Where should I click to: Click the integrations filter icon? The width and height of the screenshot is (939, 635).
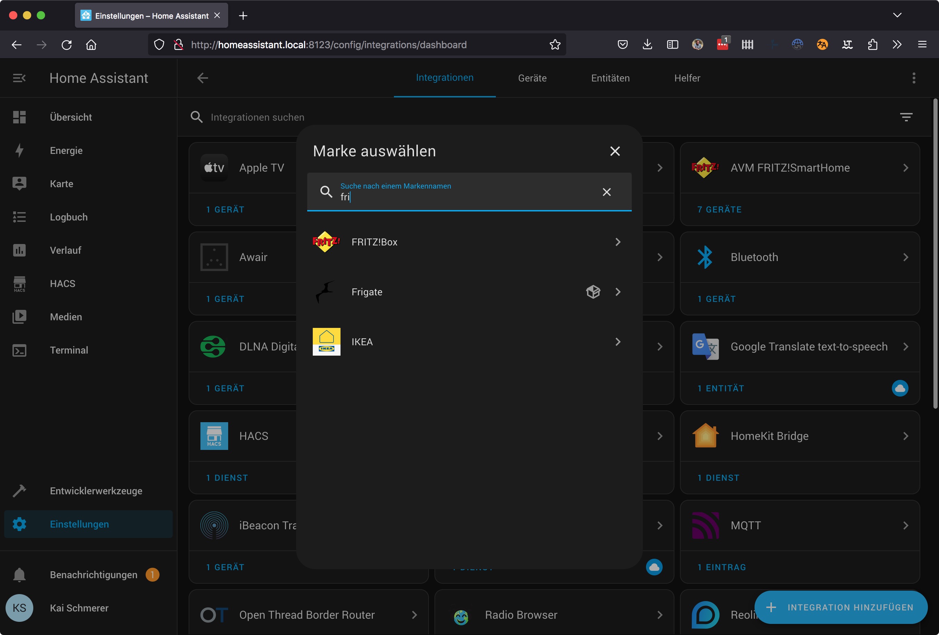(x=906, y=117)
